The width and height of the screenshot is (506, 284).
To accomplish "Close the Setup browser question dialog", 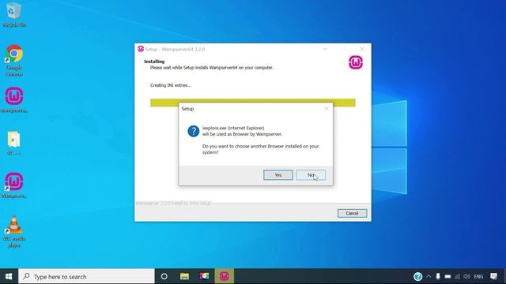I will (327, 109).
